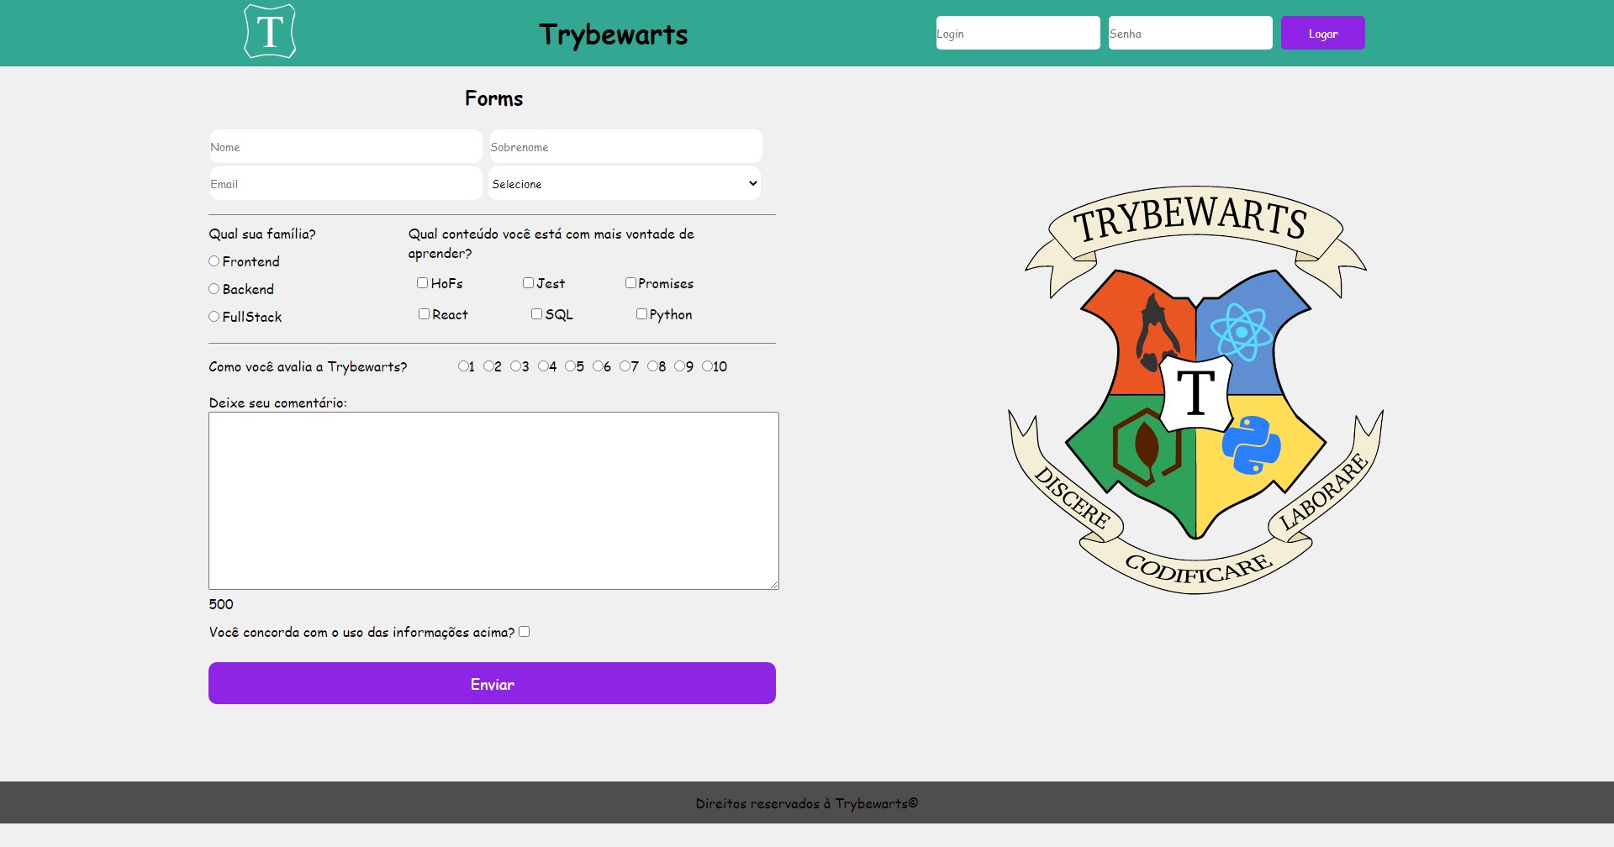Check the SQL content checkbox

point(536,314)
